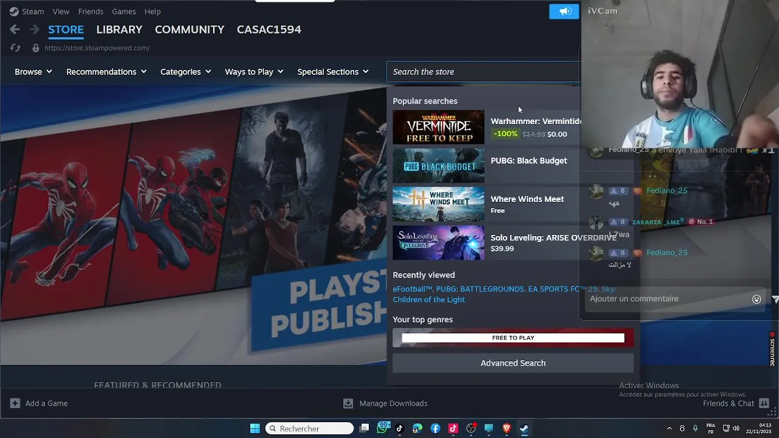The width and height of the screenshot is (779, 438).
Task: Click the Friends & Chat icon
Action: point(764,403)
